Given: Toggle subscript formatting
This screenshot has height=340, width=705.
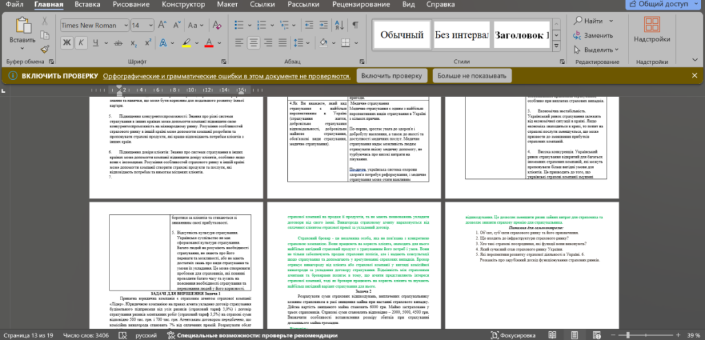Looking at the screenshot, I should [x=131, y=43].
